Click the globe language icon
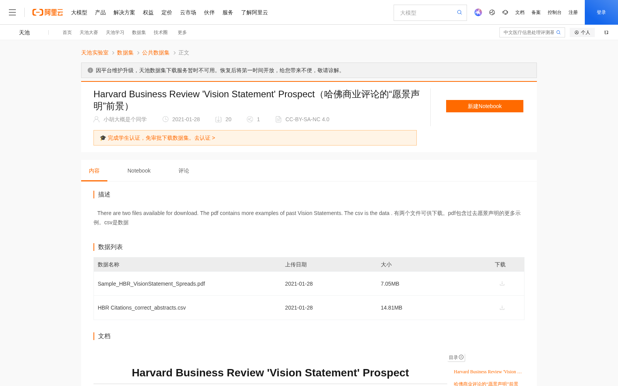618x386 pixels. [x=492, y=12]
